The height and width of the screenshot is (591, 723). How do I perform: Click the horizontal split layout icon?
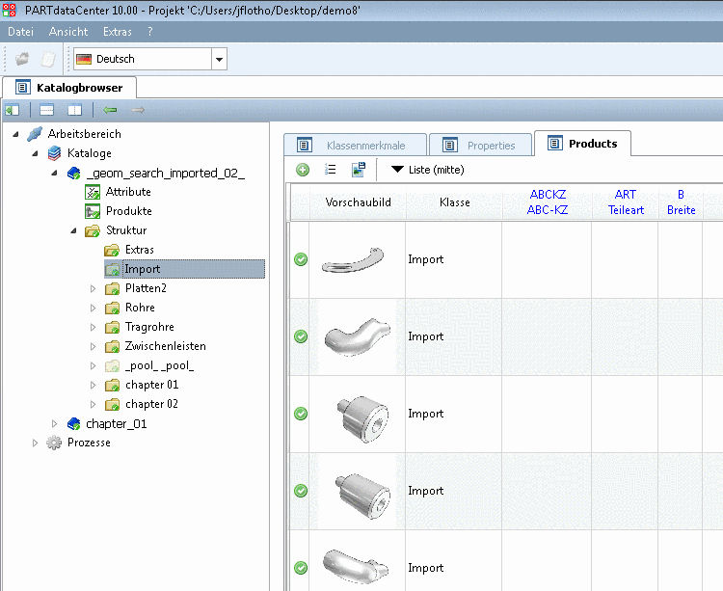coord(46,110)
